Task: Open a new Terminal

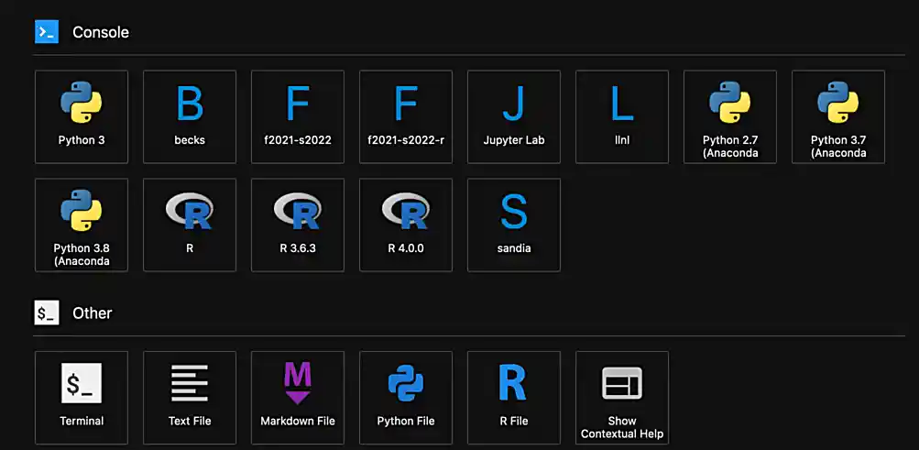Action: coord(82,397)
